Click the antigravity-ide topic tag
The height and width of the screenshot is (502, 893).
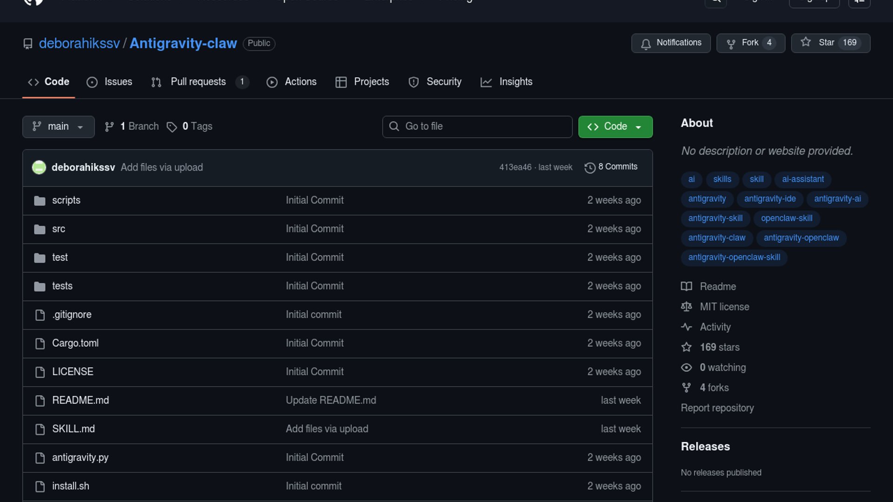pyautogui.click(x=770, y=199)
